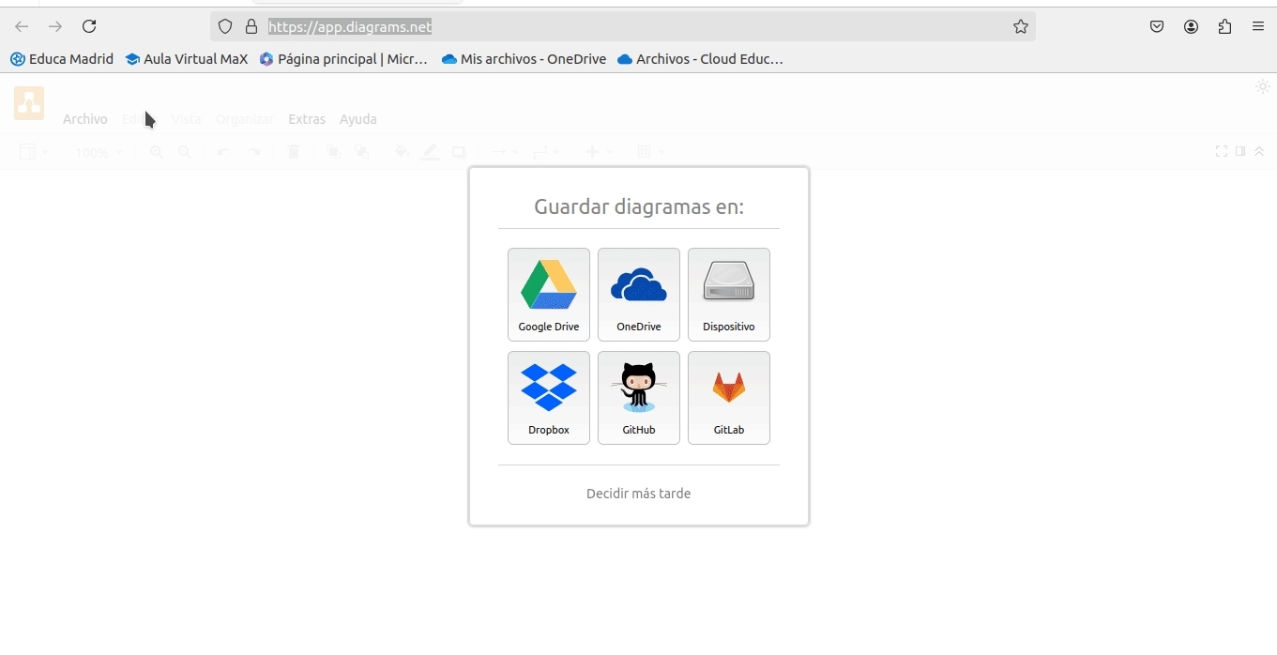Choose Dispositivo to save locally

click(x=729, y=295)
